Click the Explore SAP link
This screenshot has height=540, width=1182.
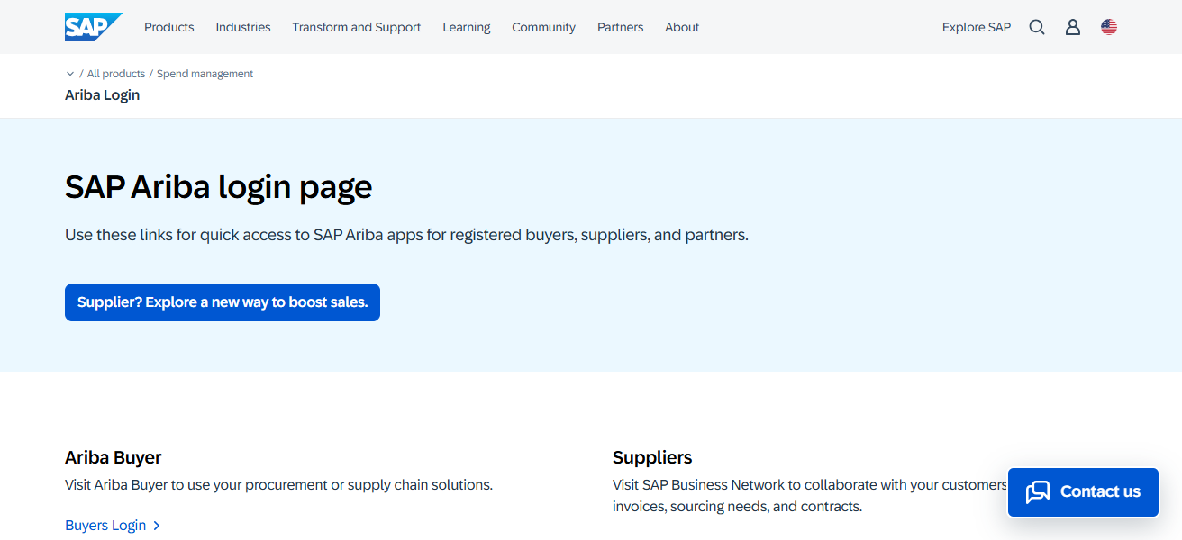point(976,27)
